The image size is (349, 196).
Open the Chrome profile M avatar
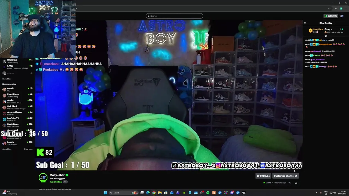point(341,9)
